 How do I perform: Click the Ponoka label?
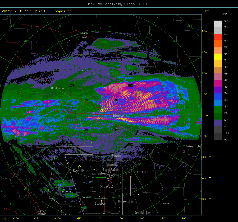tap(117, 156)
